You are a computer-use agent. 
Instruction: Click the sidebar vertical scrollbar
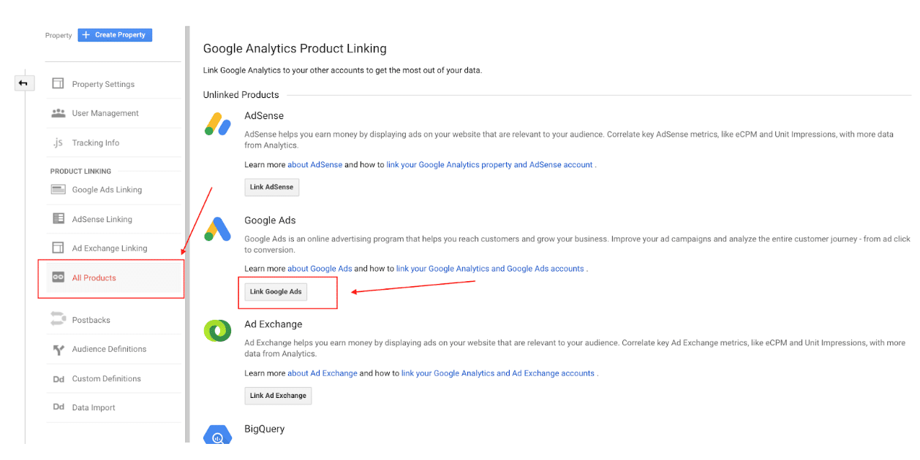[187, 234]
